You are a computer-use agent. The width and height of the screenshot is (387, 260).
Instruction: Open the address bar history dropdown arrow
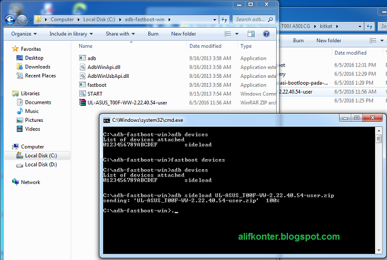coord(214,20)
